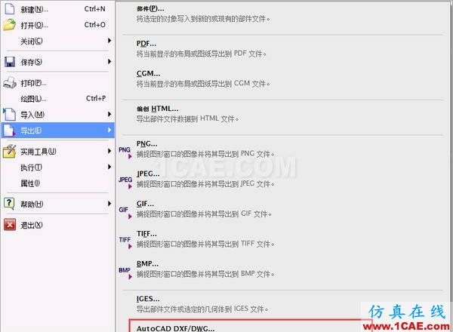Select the Close (关闭) menu entry
The height and width of the screenshot is (332, 453).
(57, 41)
